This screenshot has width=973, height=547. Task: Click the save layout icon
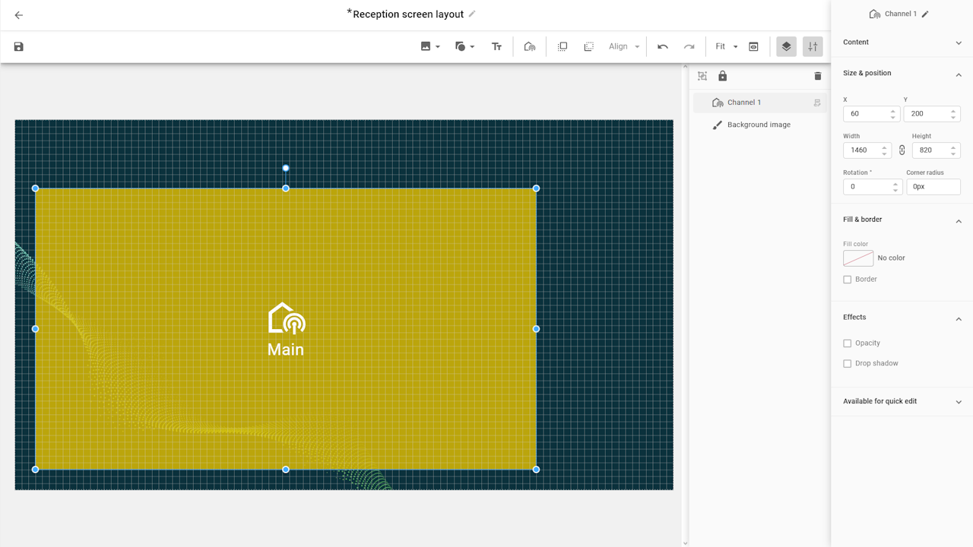point(19,47)
